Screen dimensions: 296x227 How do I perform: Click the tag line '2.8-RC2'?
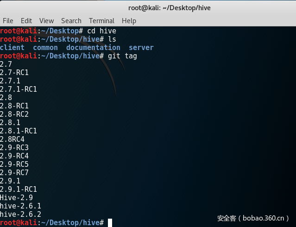point(14,114)
